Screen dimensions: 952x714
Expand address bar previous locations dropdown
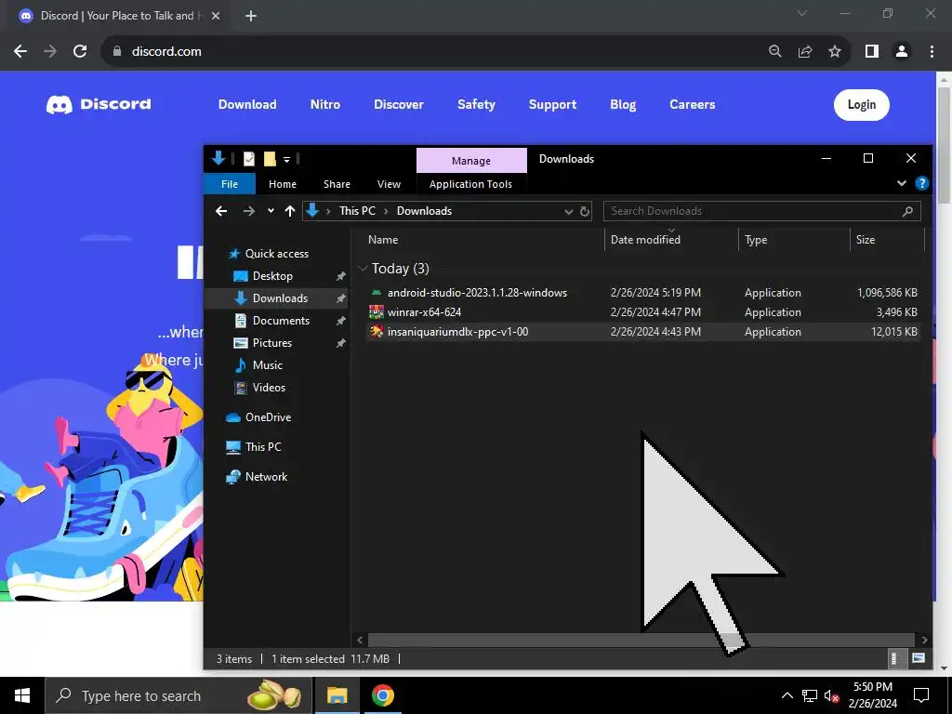pyautogui.click(x=568, y=211)
